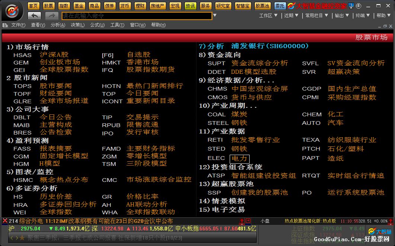Click the star icon in bottom news bar

click(x=22, y=238)
